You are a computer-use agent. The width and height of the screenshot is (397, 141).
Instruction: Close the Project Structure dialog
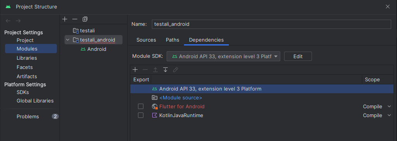click(x=388, y=7)
